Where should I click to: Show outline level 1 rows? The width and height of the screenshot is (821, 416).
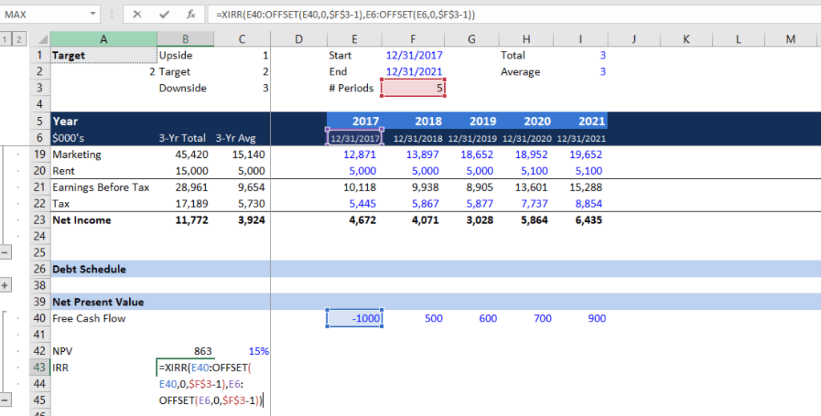[x=6, y=38]
